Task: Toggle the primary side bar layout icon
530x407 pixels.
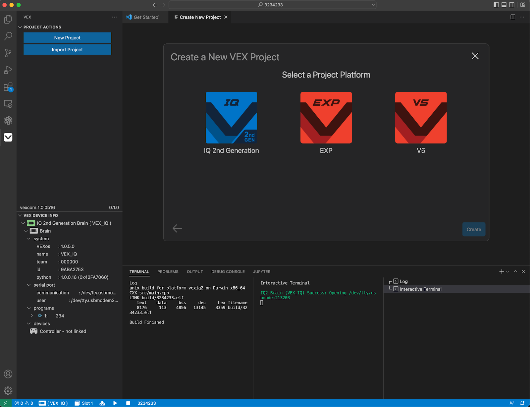Action: click(496, 5)
